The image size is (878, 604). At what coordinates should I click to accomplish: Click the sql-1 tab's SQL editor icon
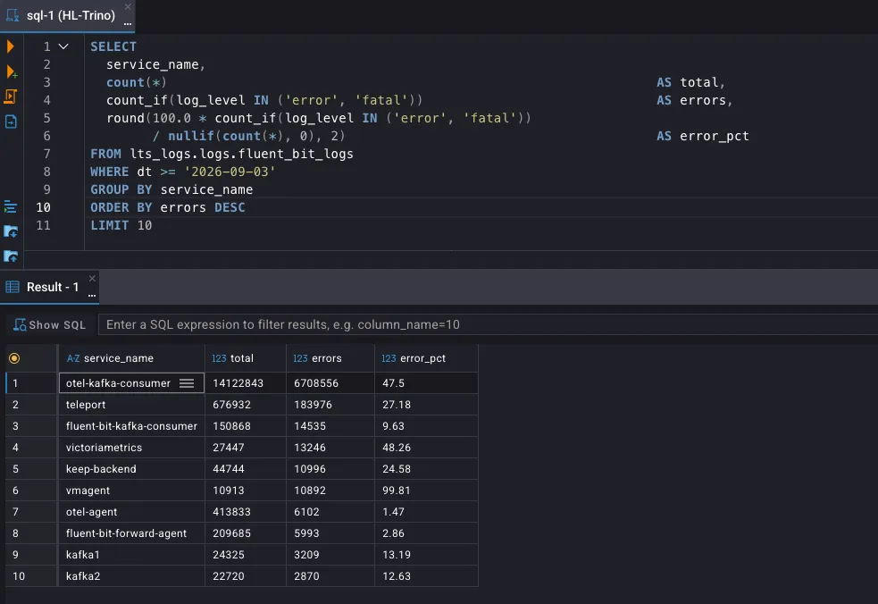click(x=13, y=15)
